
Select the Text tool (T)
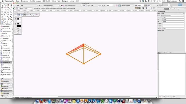(11, 7)
